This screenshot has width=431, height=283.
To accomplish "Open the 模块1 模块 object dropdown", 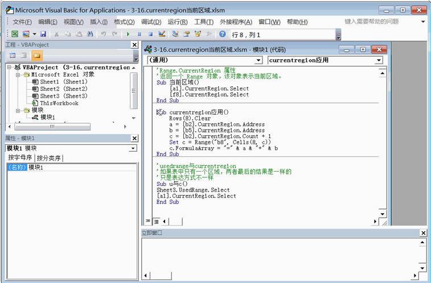I will click(x=133, y=148).
